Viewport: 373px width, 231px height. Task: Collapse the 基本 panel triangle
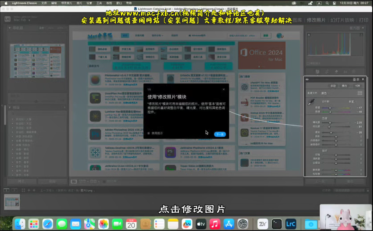363,79
